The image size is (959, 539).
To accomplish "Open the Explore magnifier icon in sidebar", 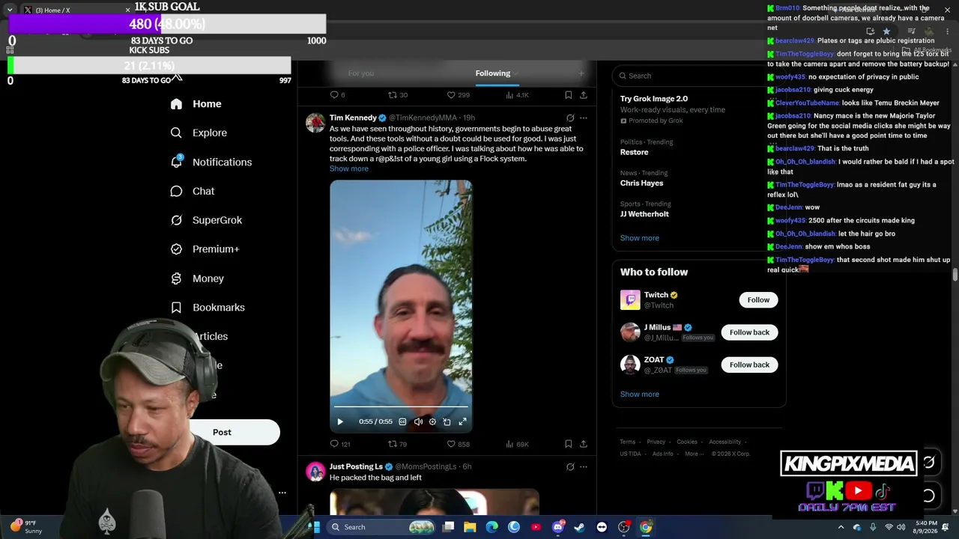I will [176, 133].
